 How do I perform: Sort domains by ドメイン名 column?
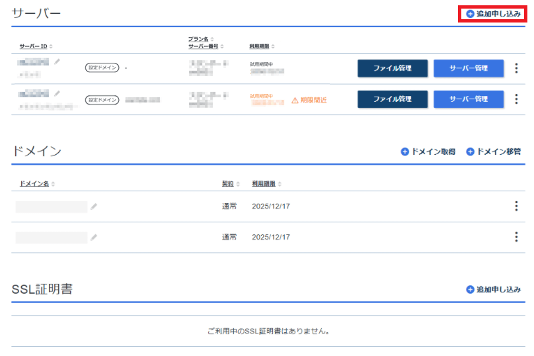(x=37, y=184)
